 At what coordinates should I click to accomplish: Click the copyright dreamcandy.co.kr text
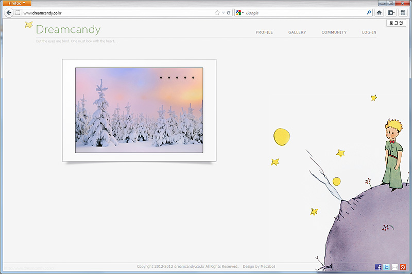click(x=189, y=266)
